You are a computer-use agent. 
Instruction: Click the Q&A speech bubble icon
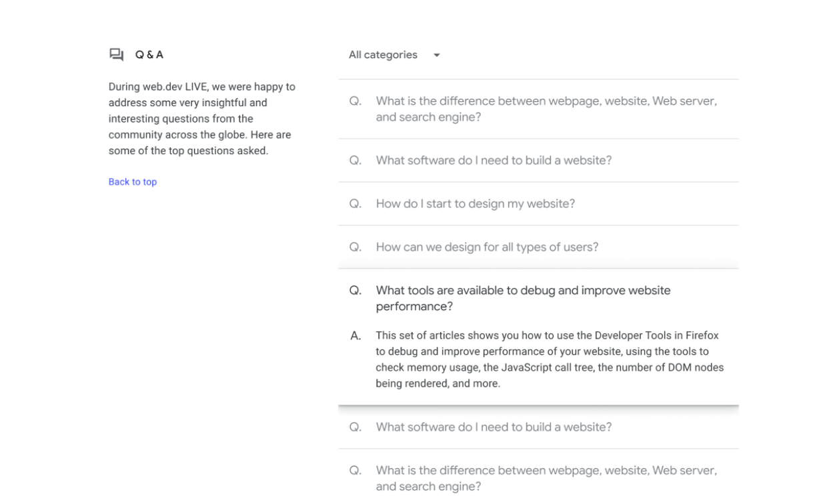[115, 54]
